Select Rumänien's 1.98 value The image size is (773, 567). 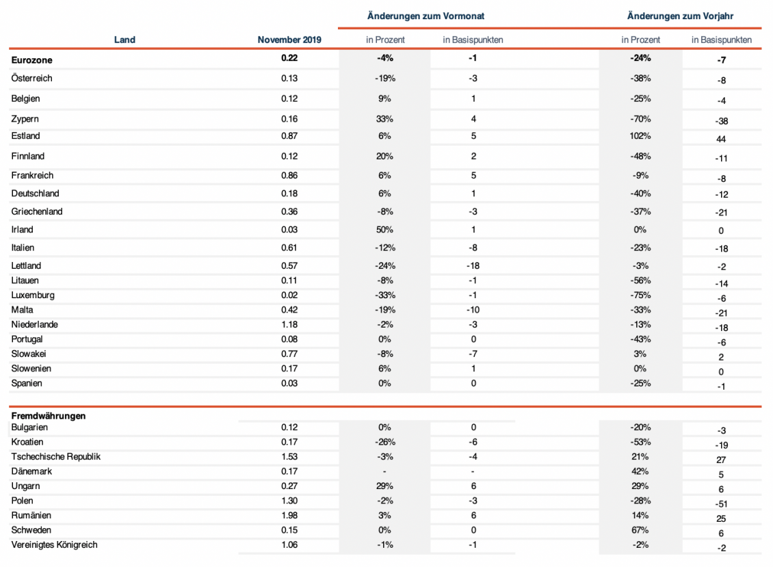[289, 515]
